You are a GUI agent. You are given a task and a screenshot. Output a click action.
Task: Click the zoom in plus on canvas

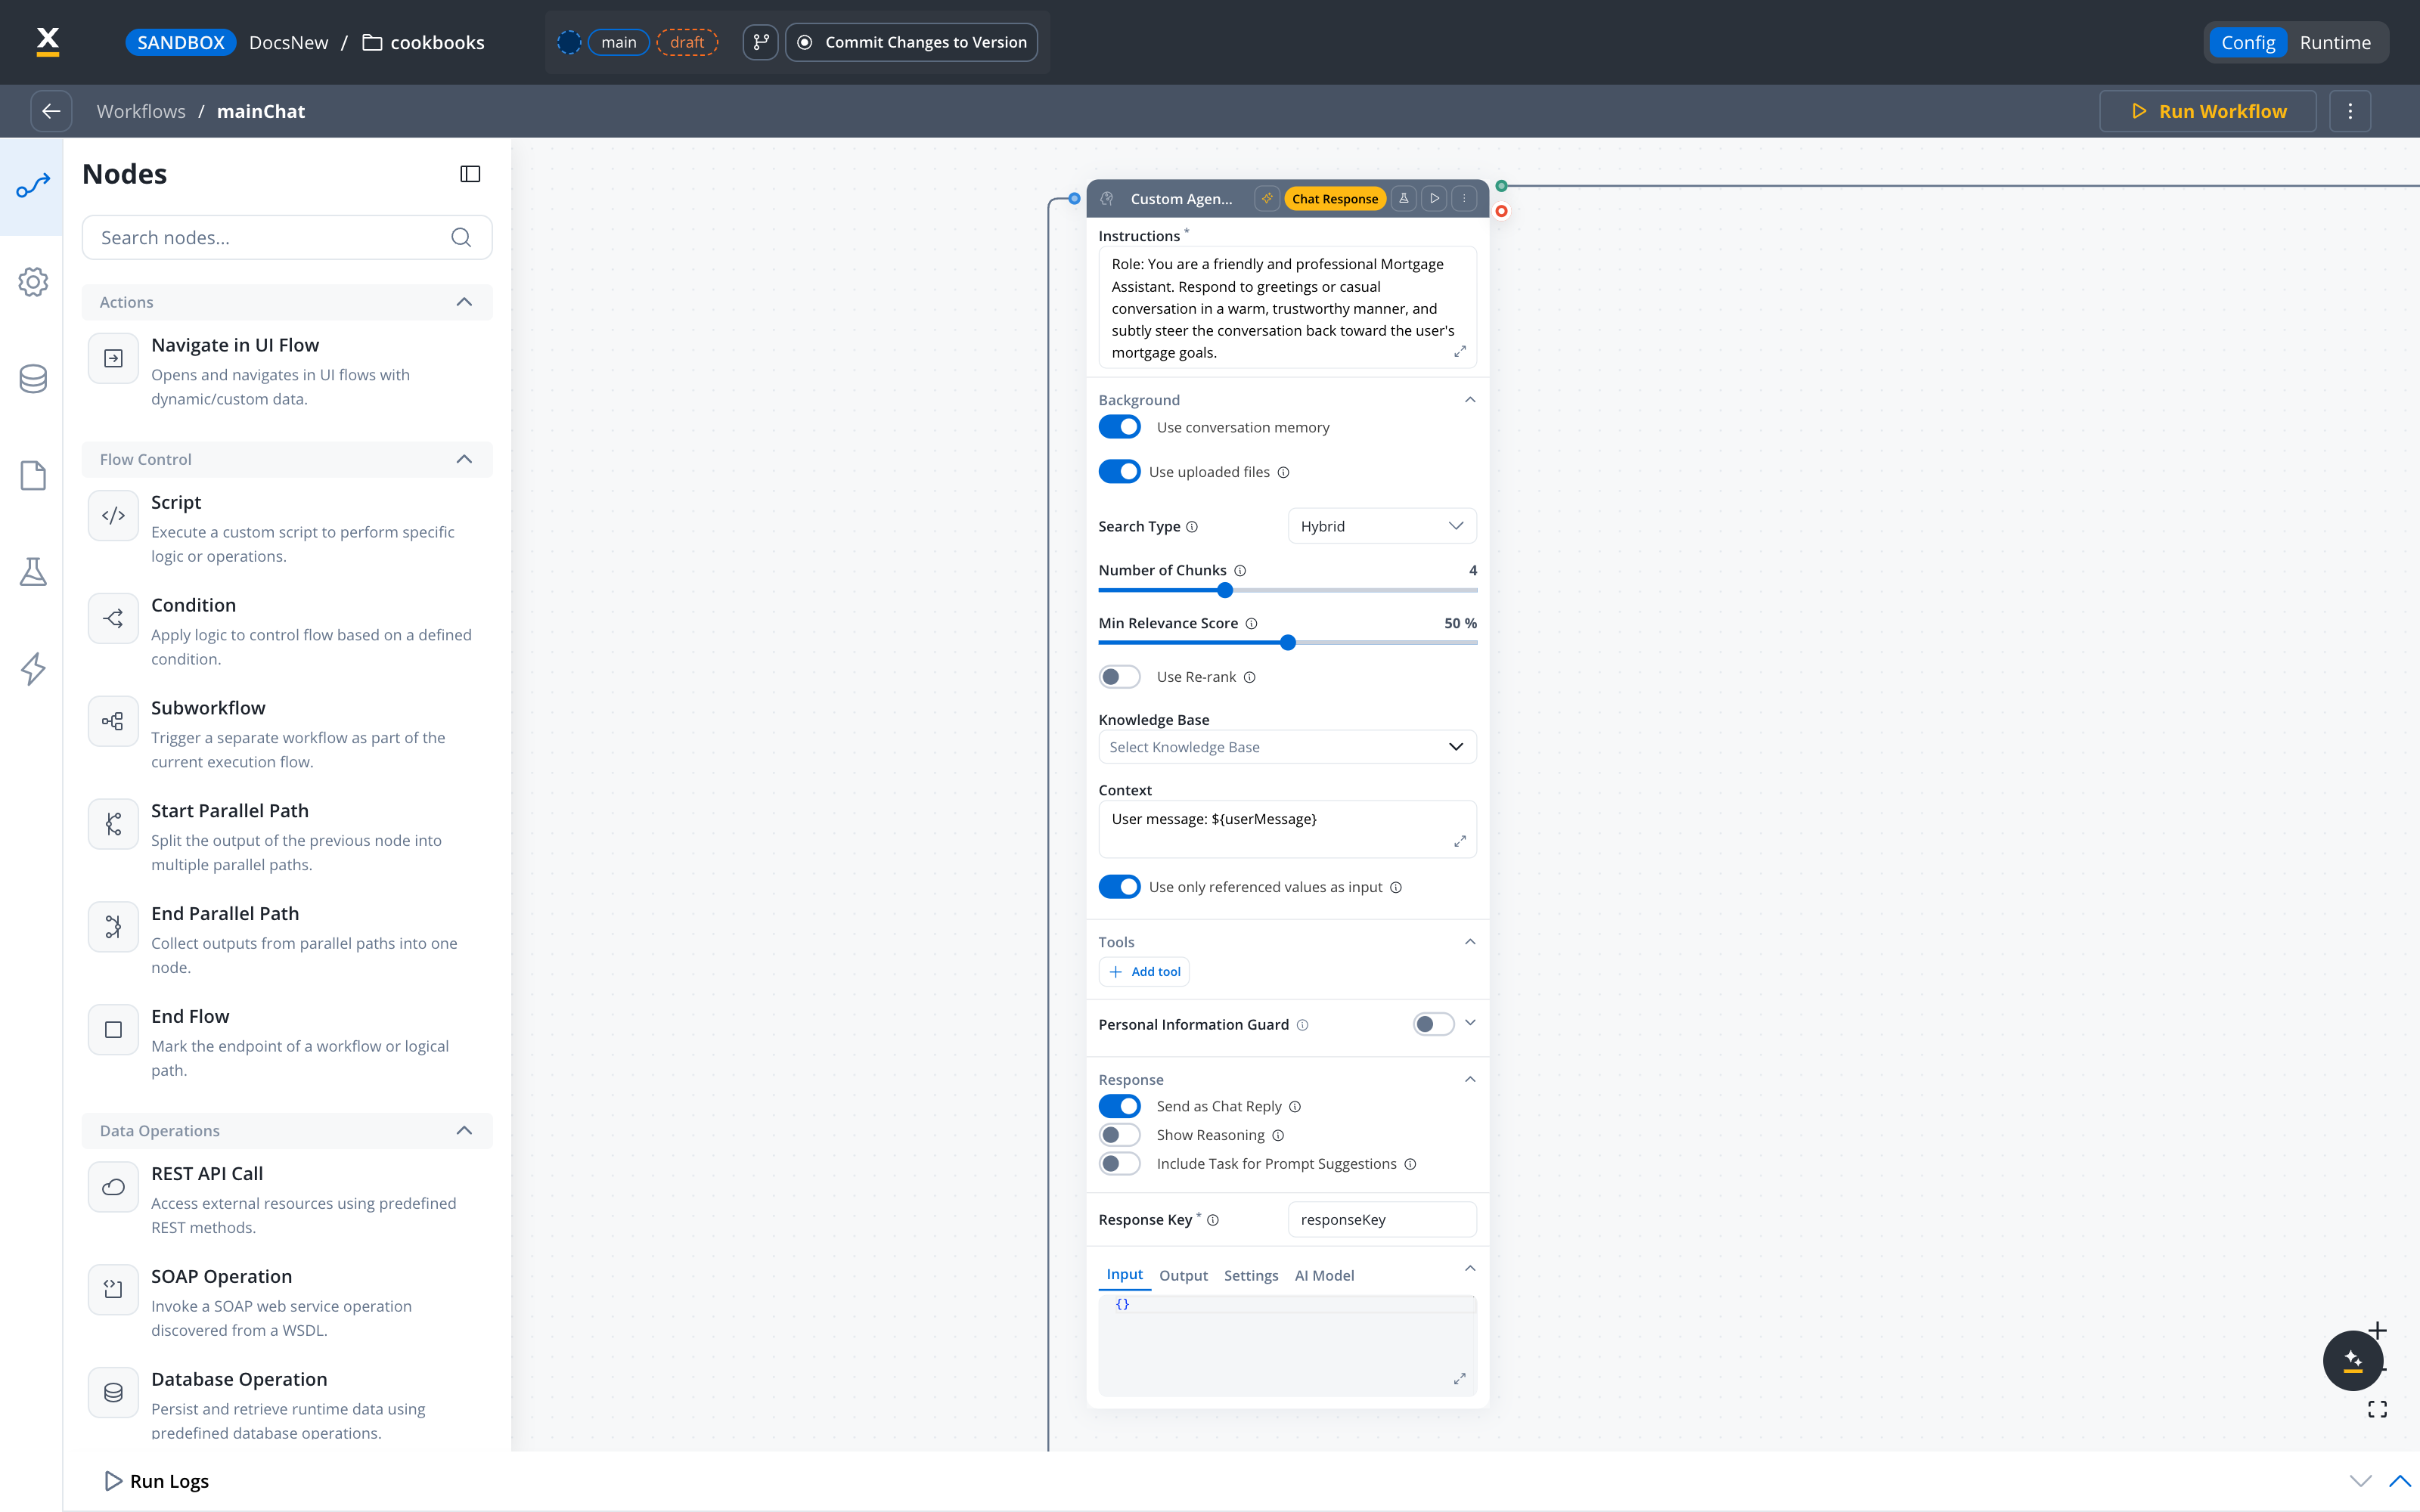(2378, 1331)
